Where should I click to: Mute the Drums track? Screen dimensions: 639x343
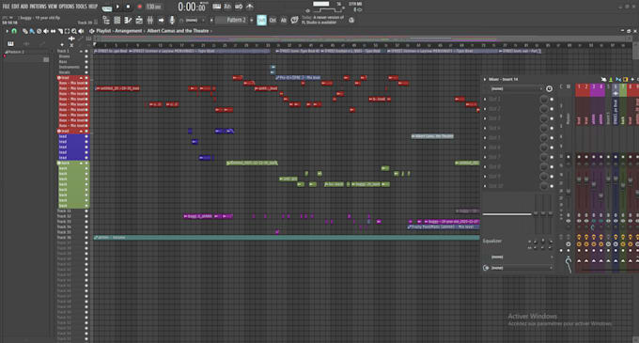[x=86, y=56]
